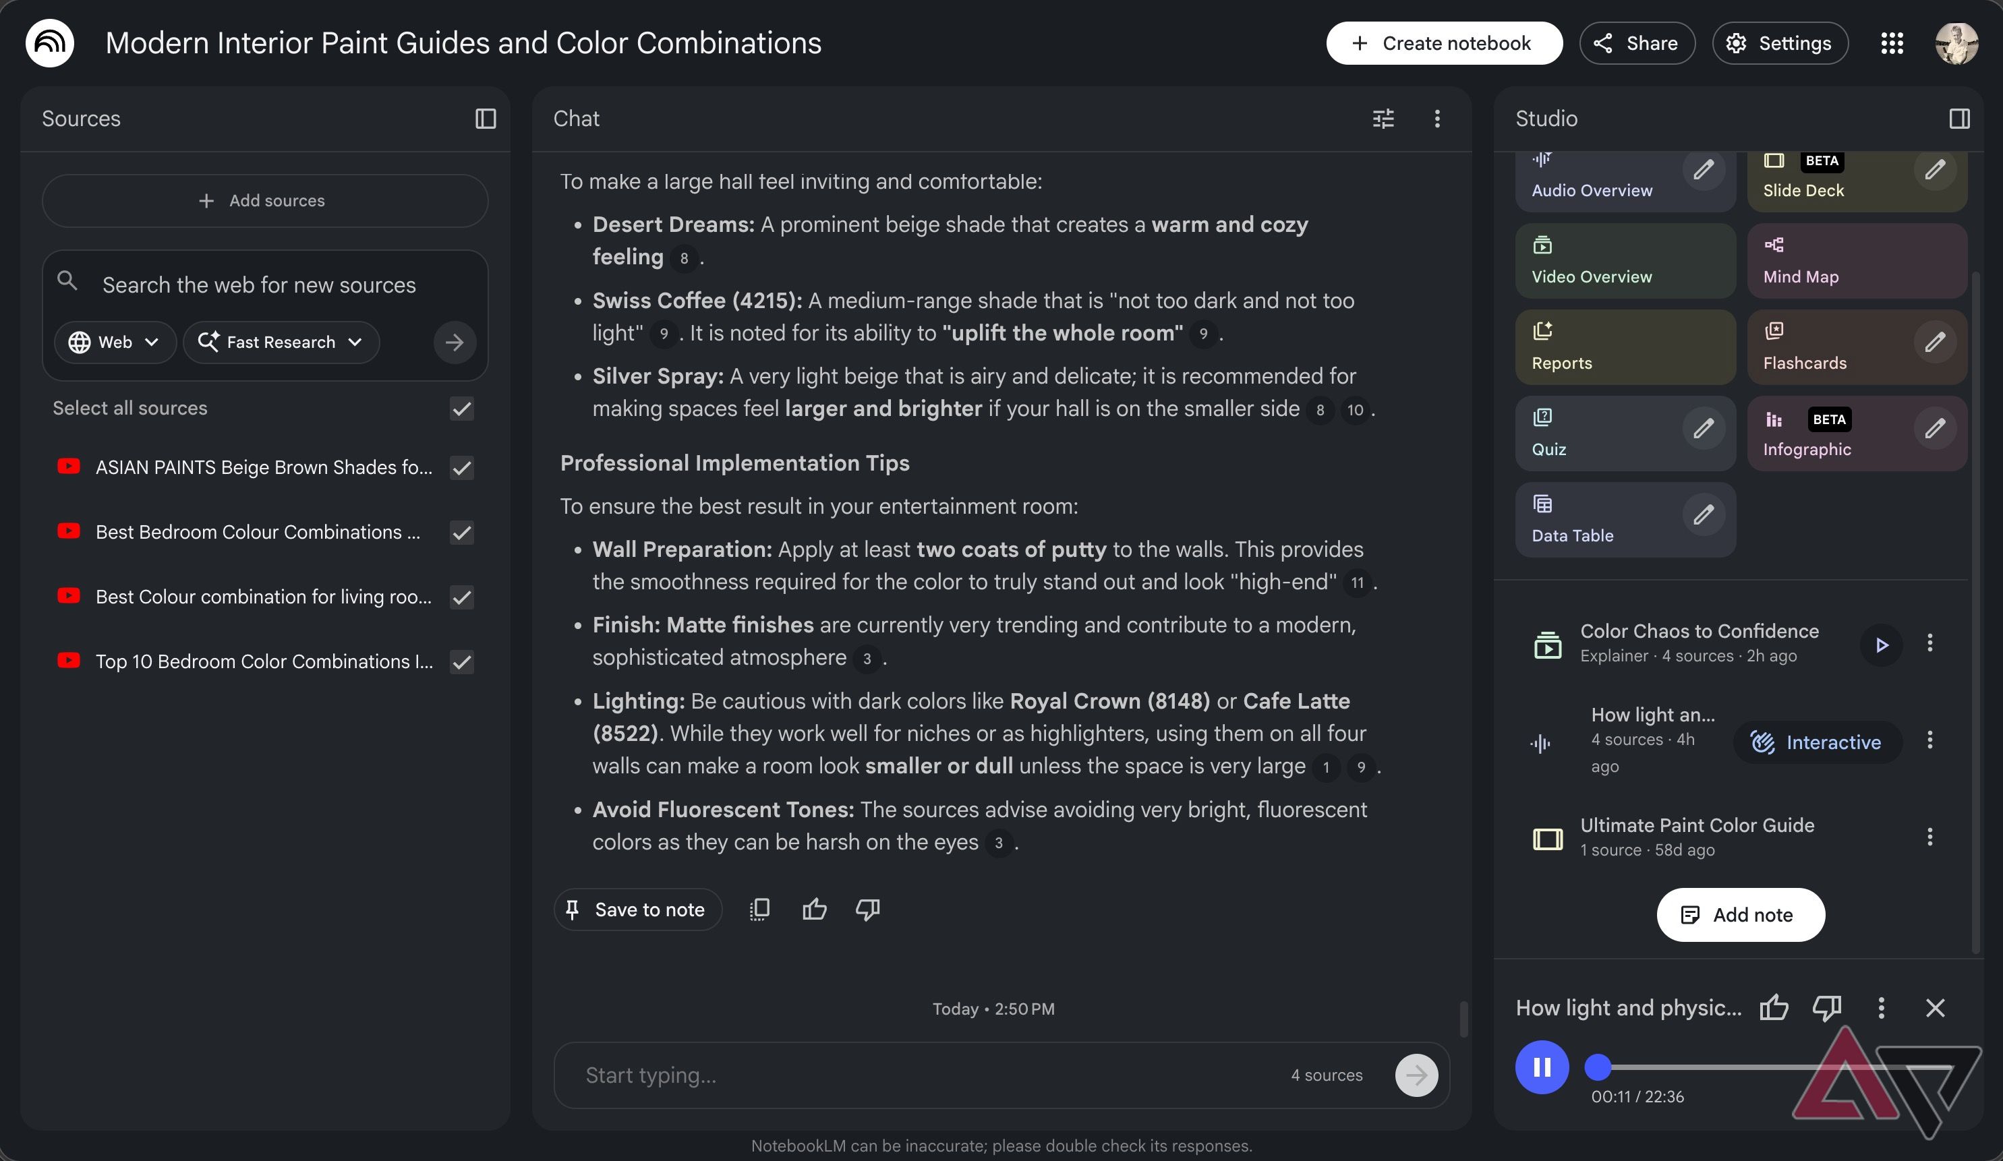Click the Create notebook button
Screen dimensions: 2003x1161
point(1444,43)
